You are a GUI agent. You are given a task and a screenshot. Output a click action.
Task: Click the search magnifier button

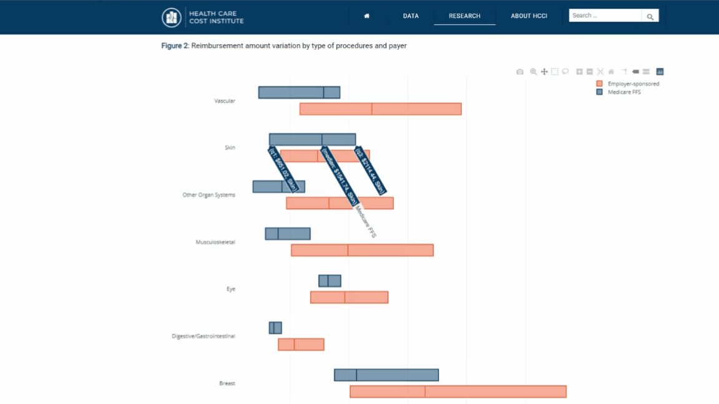click(x=650, y=16)
